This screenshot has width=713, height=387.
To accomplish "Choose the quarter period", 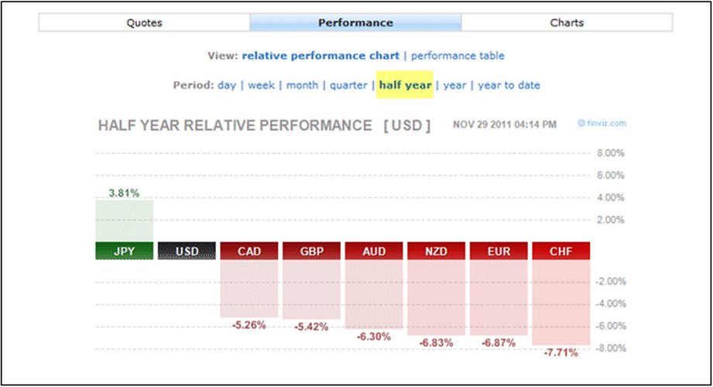I will (x=348, y=85).
